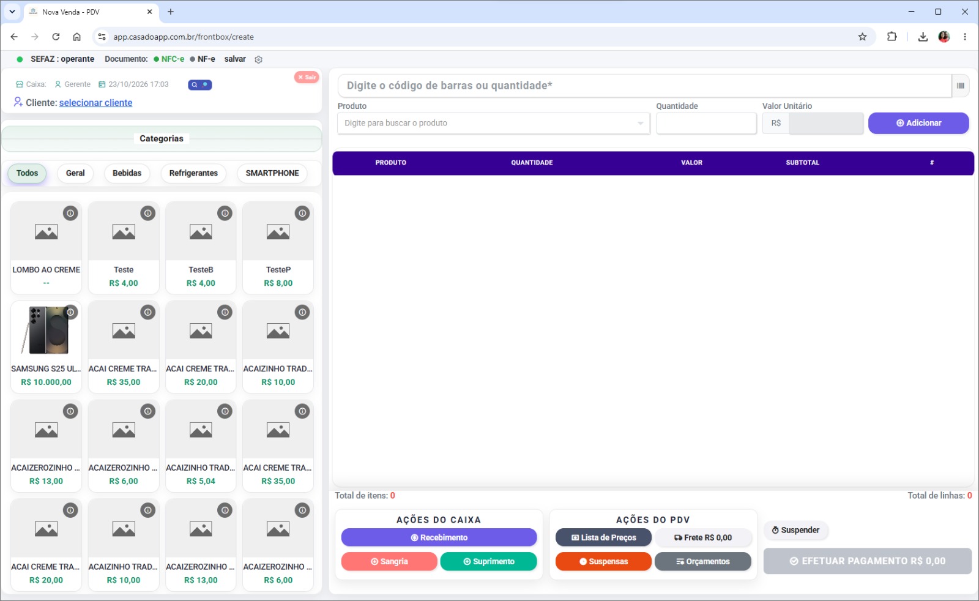Select the Geral category tab
979x601 pixels.
[75, 173]
